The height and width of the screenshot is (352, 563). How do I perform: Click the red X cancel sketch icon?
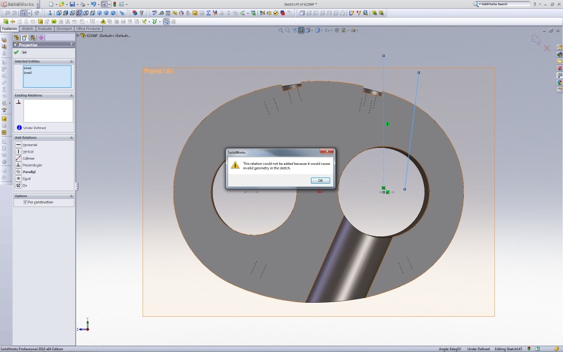[x=547, y=48]
